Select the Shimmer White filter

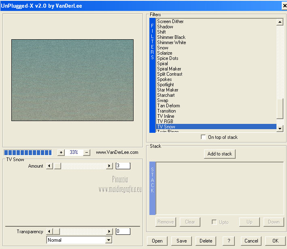point(216,43)
